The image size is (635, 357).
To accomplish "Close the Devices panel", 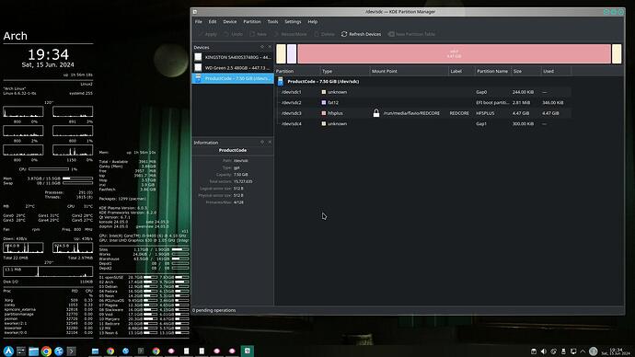I will (270, 47).
